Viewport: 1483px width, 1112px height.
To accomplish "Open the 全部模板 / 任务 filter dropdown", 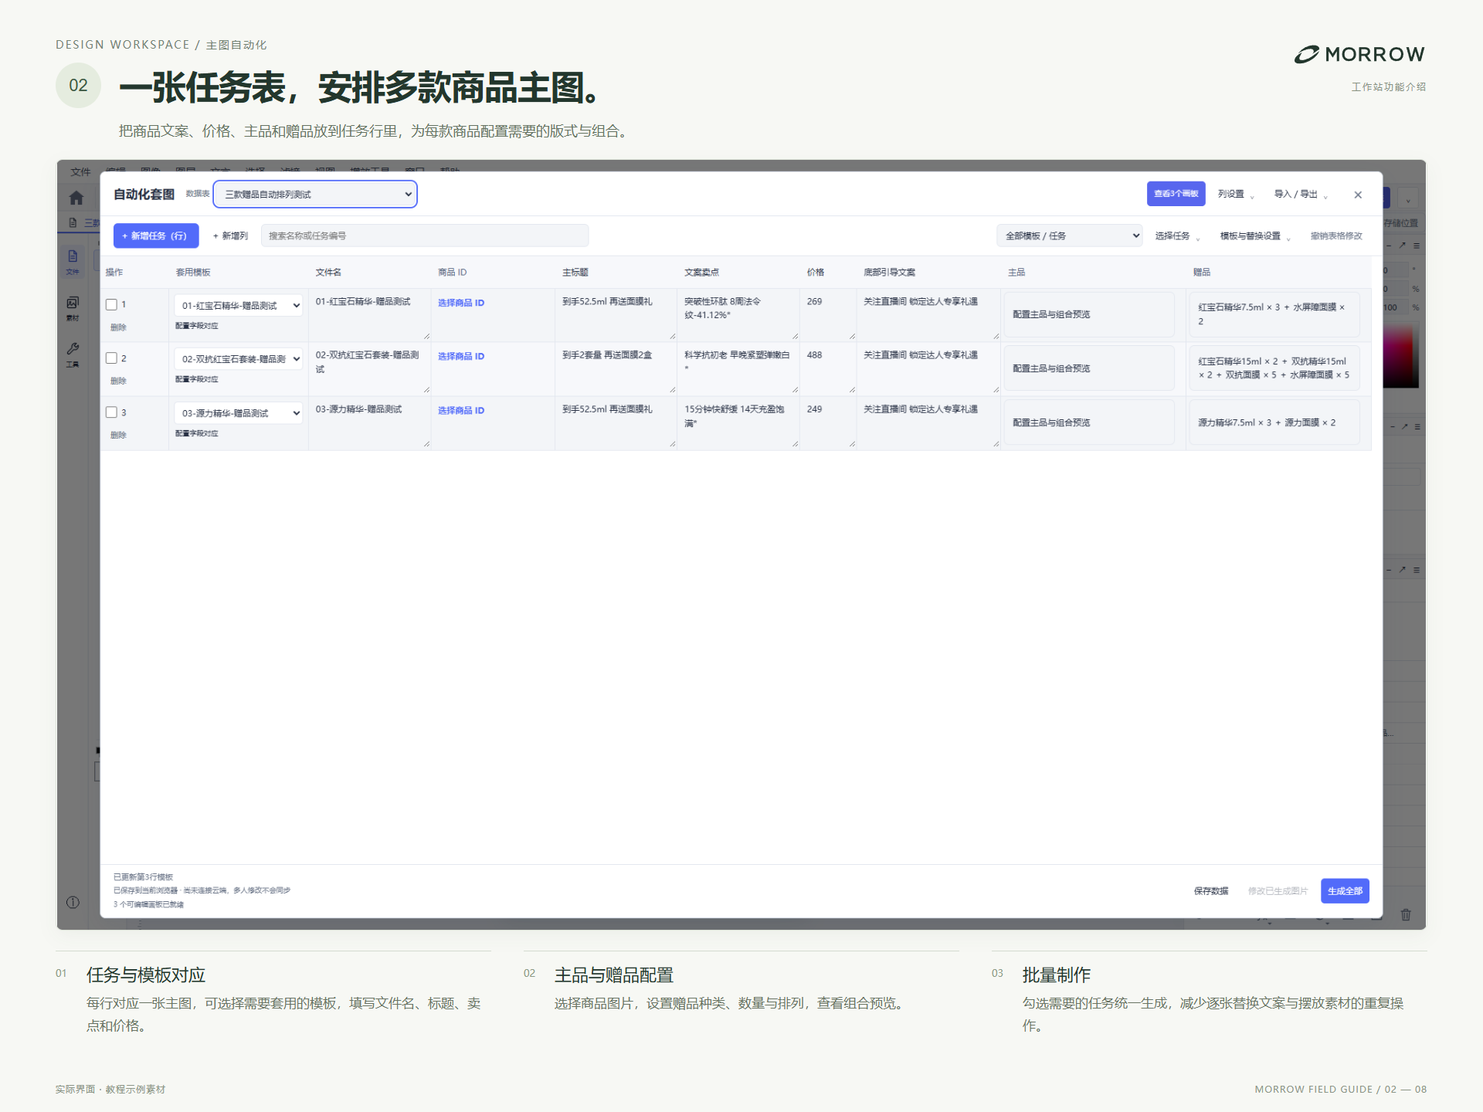I will pyautogui.click(x=1070, y=236).
